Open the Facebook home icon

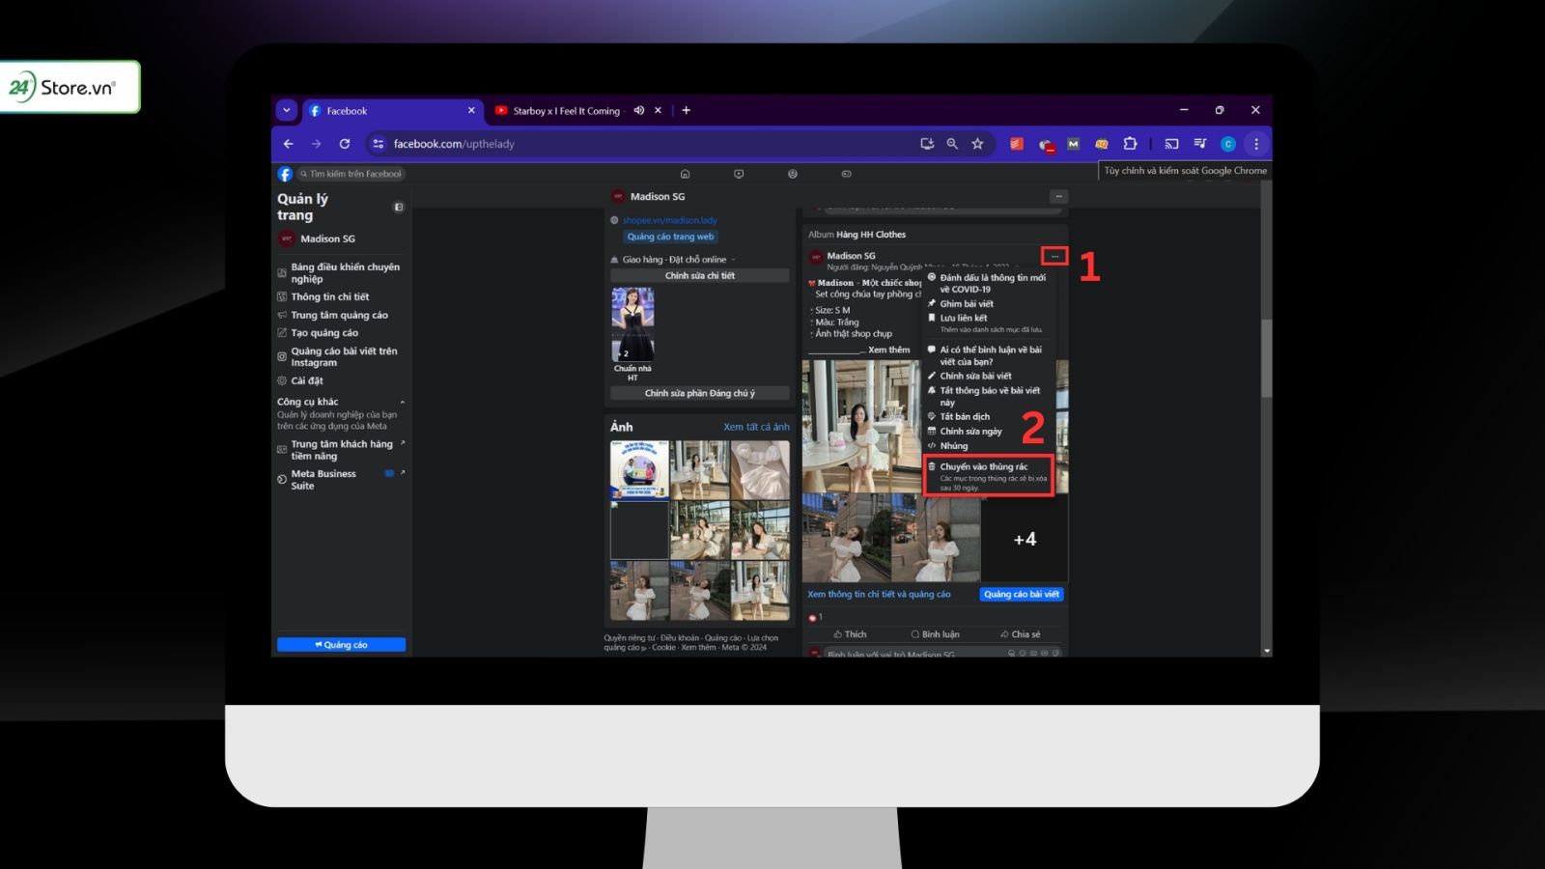(686, 174)
